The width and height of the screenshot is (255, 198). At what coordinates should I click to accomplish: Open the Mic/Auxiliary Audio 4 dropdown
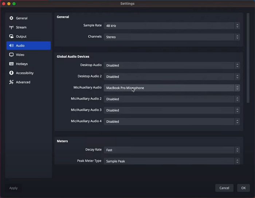(172, 122)
